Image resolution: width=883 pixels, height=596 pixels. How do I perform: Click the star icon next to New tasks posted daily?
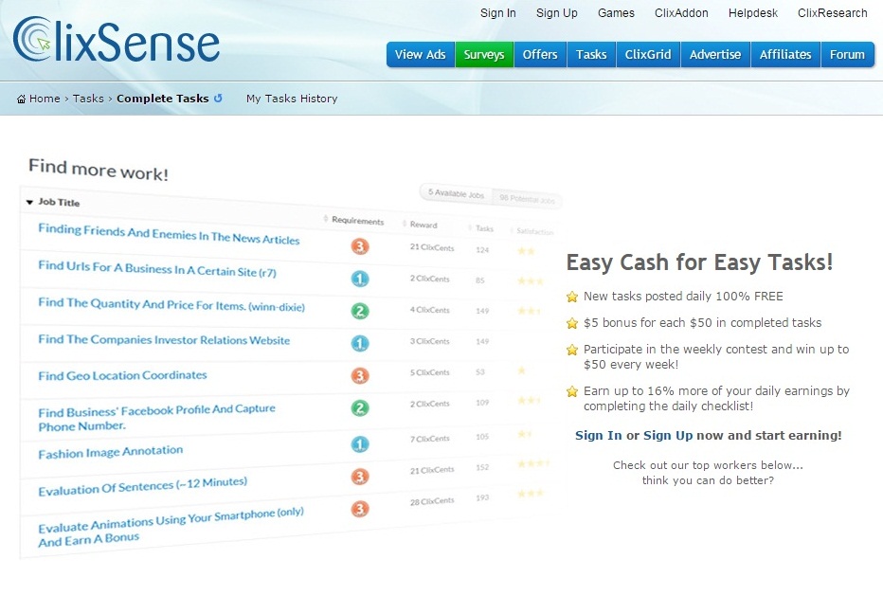click(x=571, y=297)
